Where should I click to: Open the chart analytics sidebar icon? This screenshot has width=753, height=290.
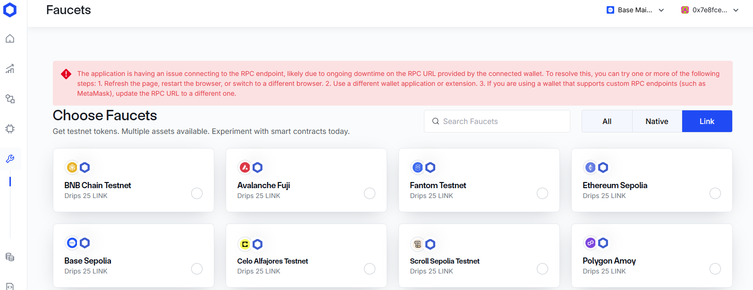pyautogui.click(x=10, y=69)
